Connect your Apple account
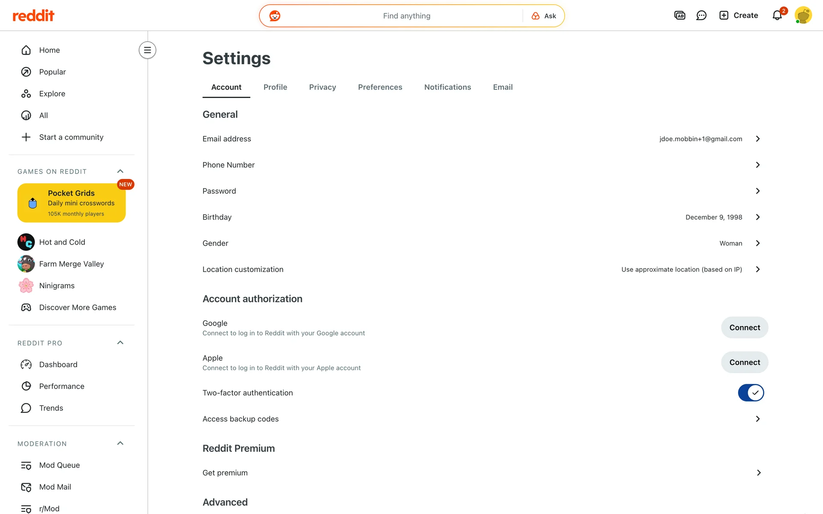This screenshot has width=823, height=514. pyautogui.click(x=745, y=362)
